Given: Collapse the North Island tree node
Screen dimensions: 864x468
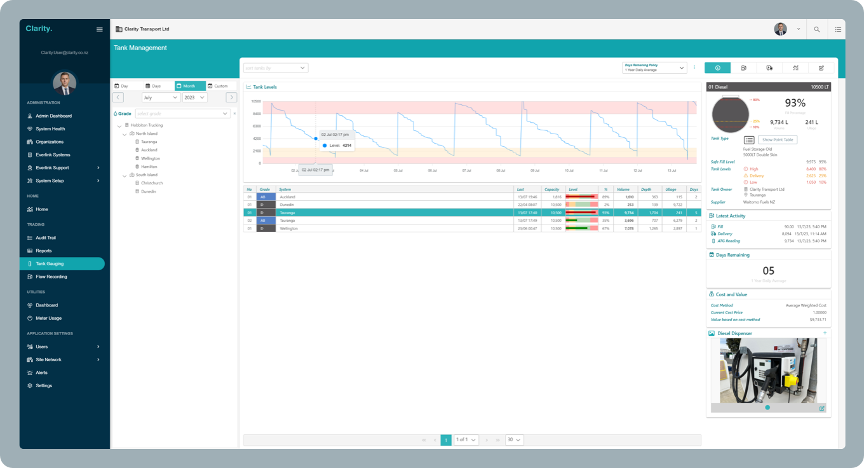Looking at the screenshot, I should tap(125, 134).
